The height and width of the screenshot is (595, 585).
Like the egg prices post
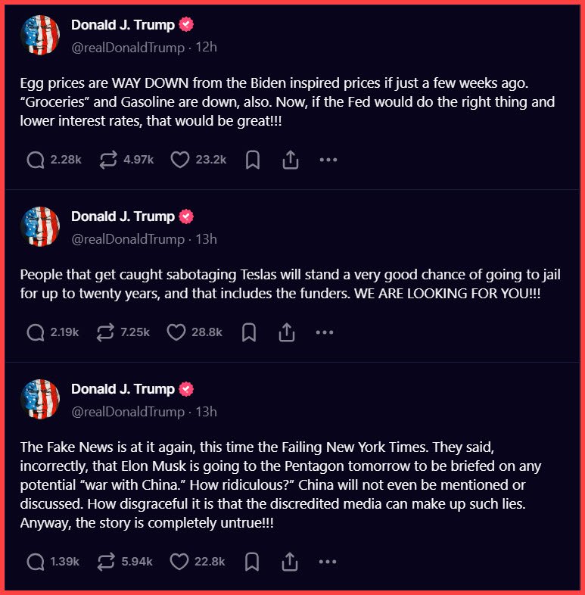(x=179, y=160)
